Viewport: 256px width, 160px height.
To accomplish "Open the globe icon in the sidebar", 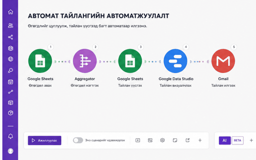I will [x=11, y=59].
